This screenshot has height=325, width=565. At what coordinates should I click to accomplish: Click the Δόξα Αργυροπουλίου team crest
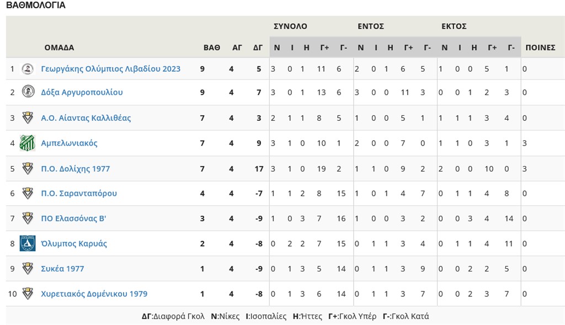[27, 92]
